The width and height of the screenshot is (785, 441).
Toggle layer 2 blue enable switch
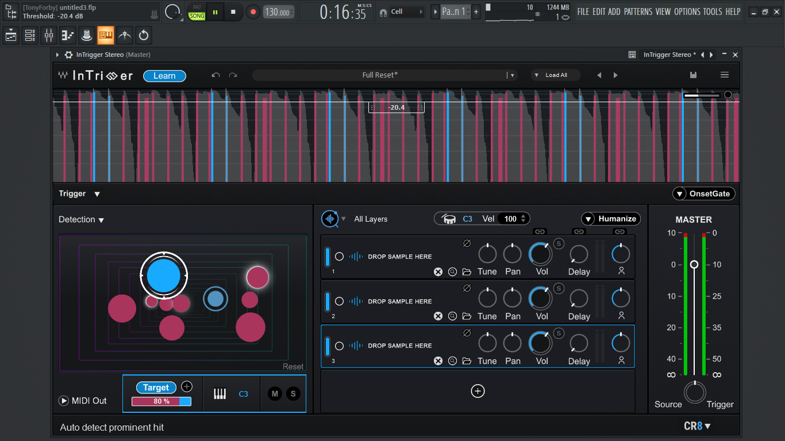pyautogui.click(x=328, y=301)
